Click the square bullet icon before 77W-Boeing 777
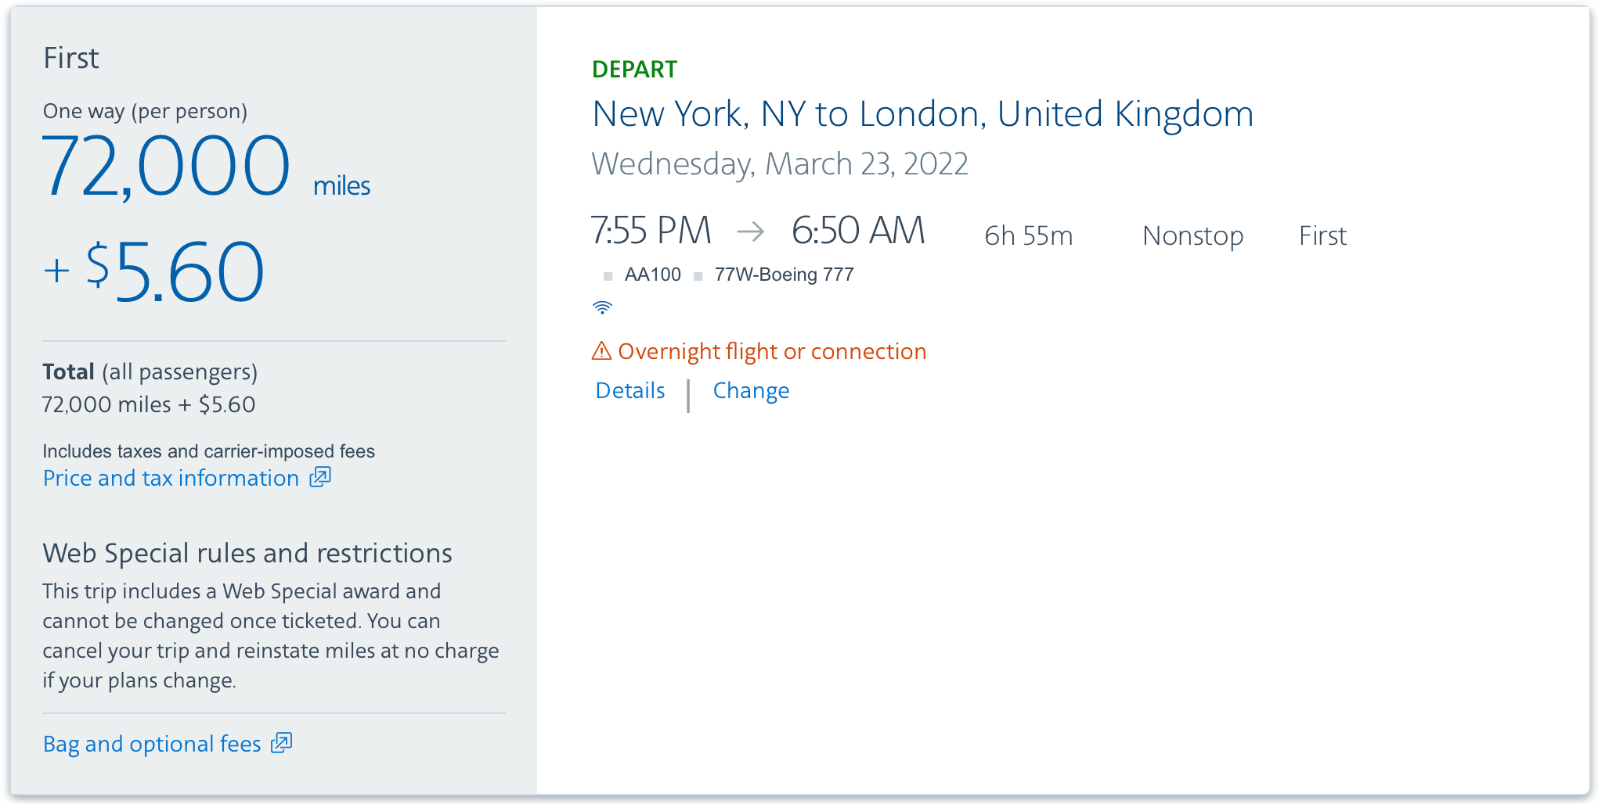 [698, 275]
